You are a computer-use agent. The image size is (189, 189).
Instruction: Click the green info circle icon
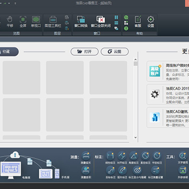coord(126,28)
